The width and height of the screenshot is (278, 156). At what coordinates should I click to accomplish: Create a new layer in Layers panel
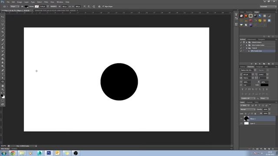pos(269,149)
